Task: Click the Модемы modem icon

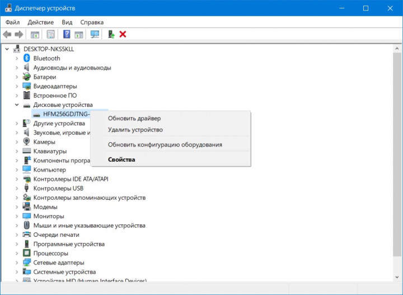Action: coord(26,207)
